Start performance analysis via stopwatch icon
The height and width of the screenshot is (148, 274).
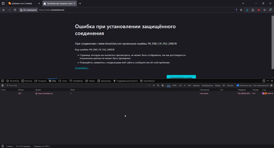click(3, 146)
